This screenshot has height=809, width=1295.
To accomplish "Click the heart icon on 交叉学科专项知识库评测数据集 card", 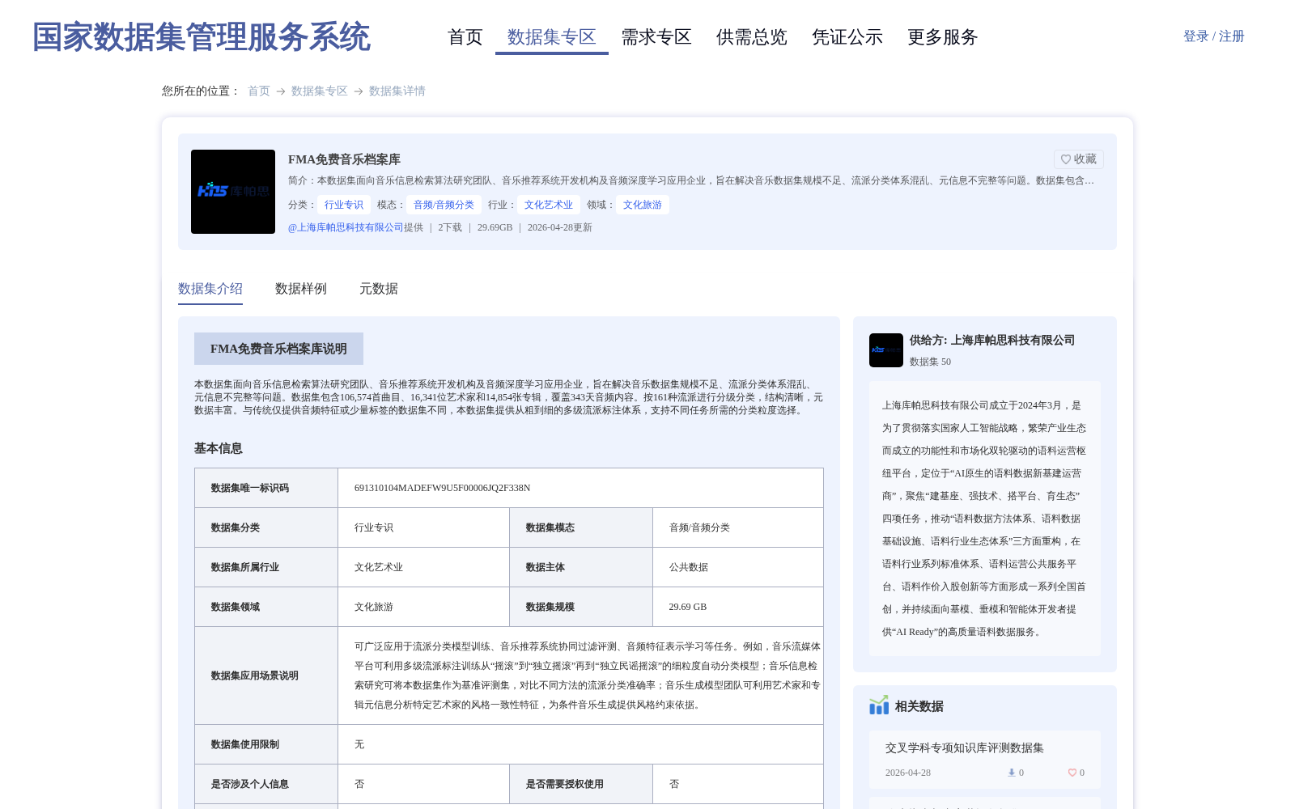I will click(1072, 773).
